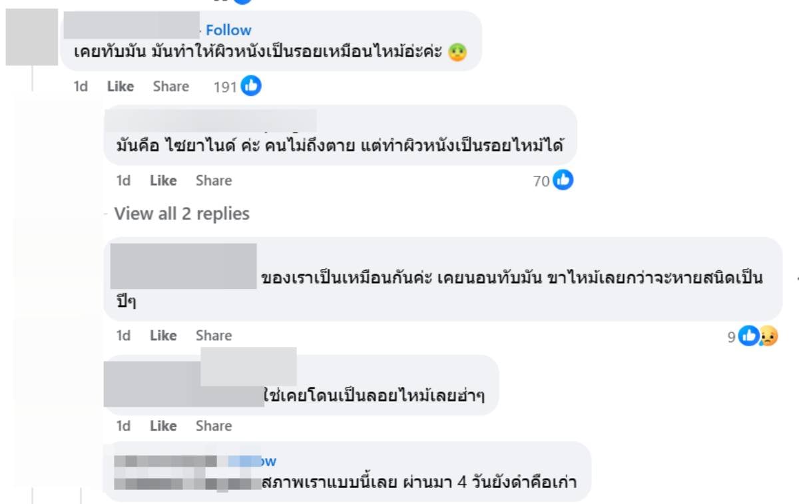Like the reply about the leg burn scar
This screenshot has height=504, width=799.
coord(163,336)
